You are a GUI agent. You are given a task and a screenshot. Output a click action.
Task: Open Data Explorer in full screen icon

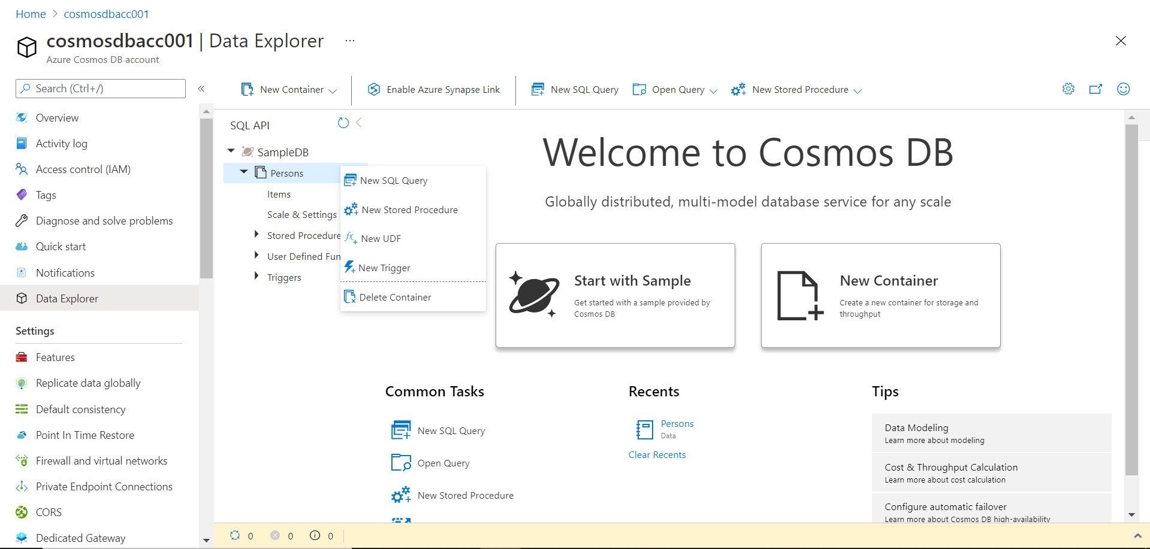tap(1095, 89)
